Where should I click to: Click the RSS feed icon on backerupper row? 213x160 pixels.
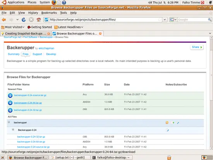167,123
